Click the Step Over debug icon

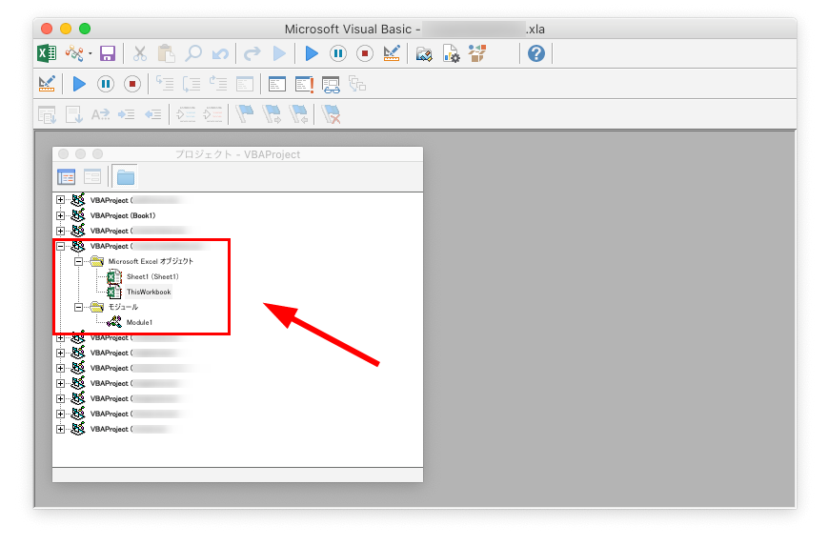(192, 84)
